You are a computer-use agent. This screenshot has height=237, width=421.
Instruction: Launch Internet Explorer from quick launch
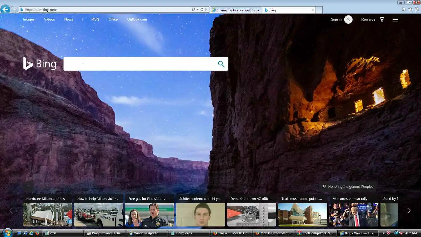[31, 233]
